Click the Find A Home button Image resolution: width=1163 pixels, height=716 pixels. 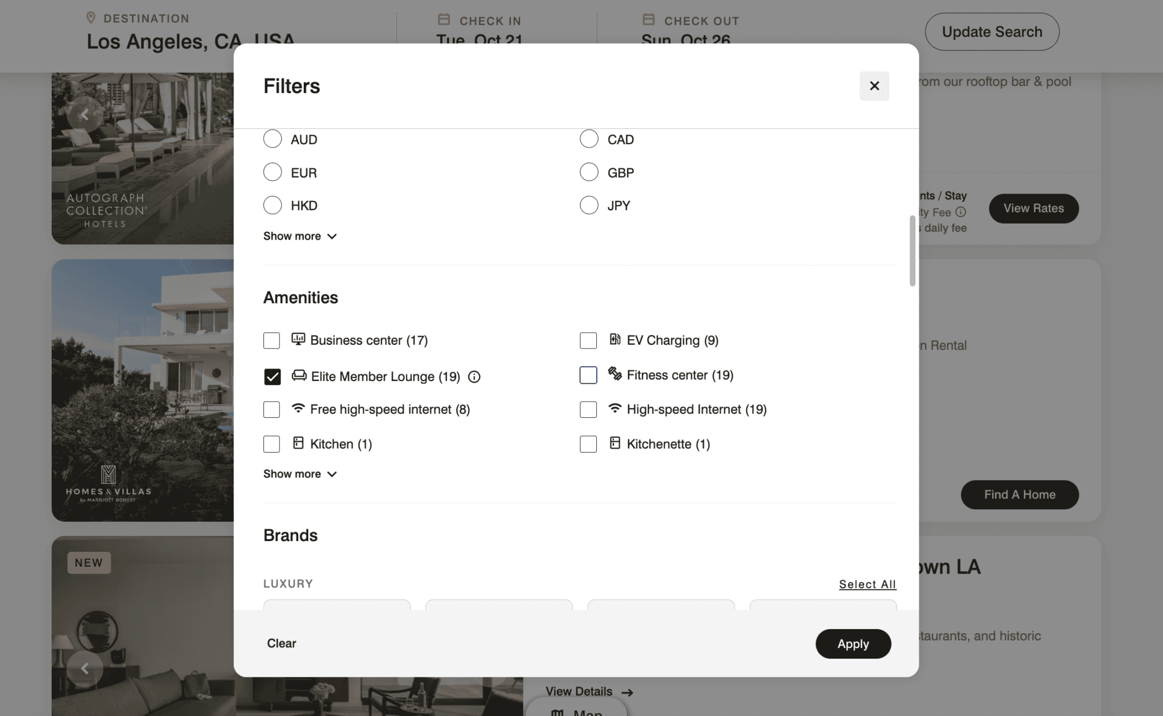point(1019,494)
